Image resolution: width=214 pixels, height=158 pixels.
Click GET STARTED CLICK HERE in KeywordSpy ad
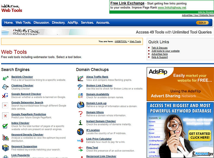[x=199, y=135]
